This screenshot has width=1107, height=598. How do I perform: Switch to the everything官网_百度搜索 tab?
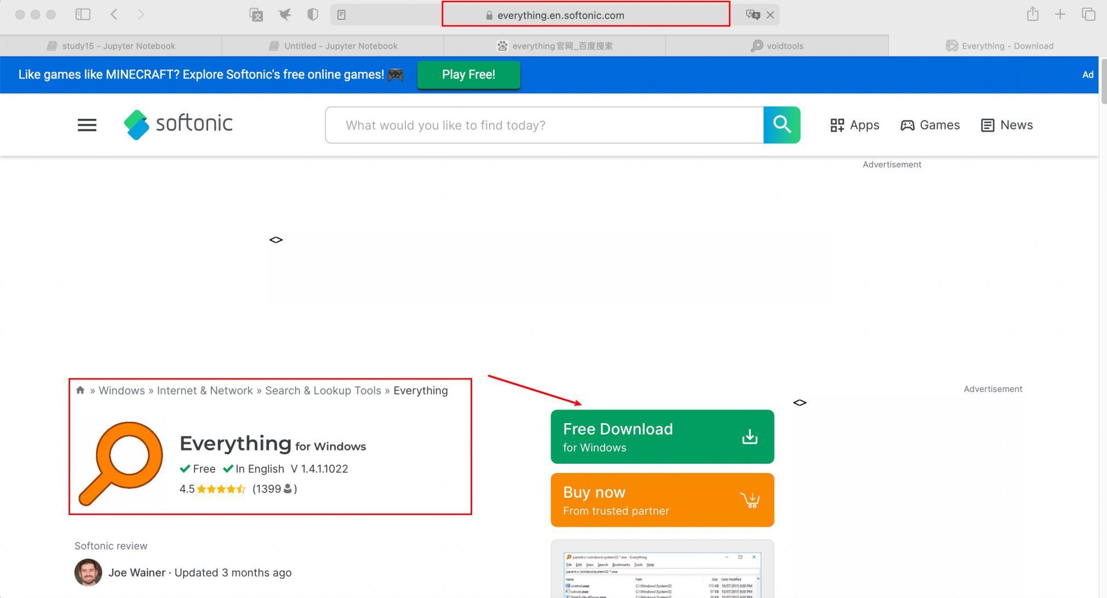(554, 45)
